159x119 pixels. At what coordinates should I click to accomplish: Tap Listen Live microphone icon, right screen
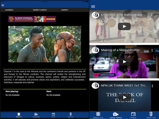coord(151,114)
